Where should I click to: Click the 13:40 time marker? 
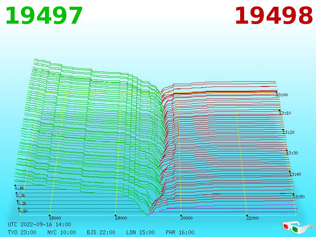point(295,174)
